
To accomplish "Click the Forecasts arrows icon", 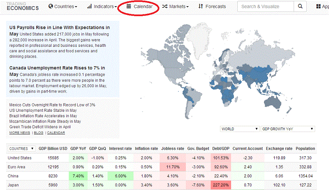I will (x=201, y=7).
